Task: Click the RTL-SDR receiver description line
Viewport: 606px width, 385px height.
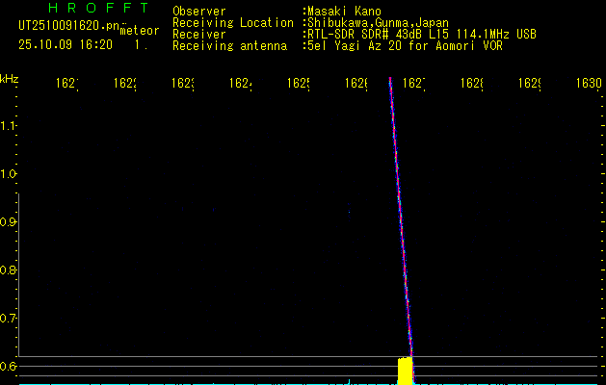Action: [422, 34]
